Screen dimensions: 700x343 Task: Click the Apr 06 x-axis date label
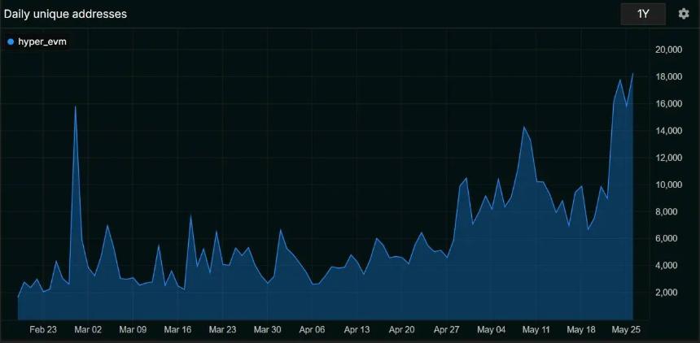[x=312, y=330]
